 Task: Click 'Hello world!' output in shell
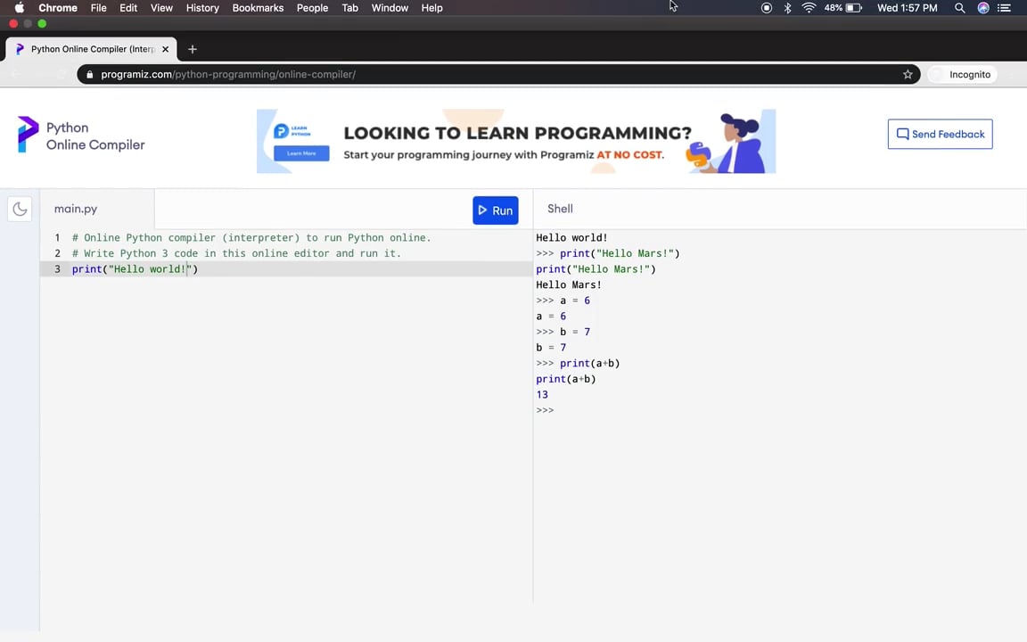(x=571, y=238)
